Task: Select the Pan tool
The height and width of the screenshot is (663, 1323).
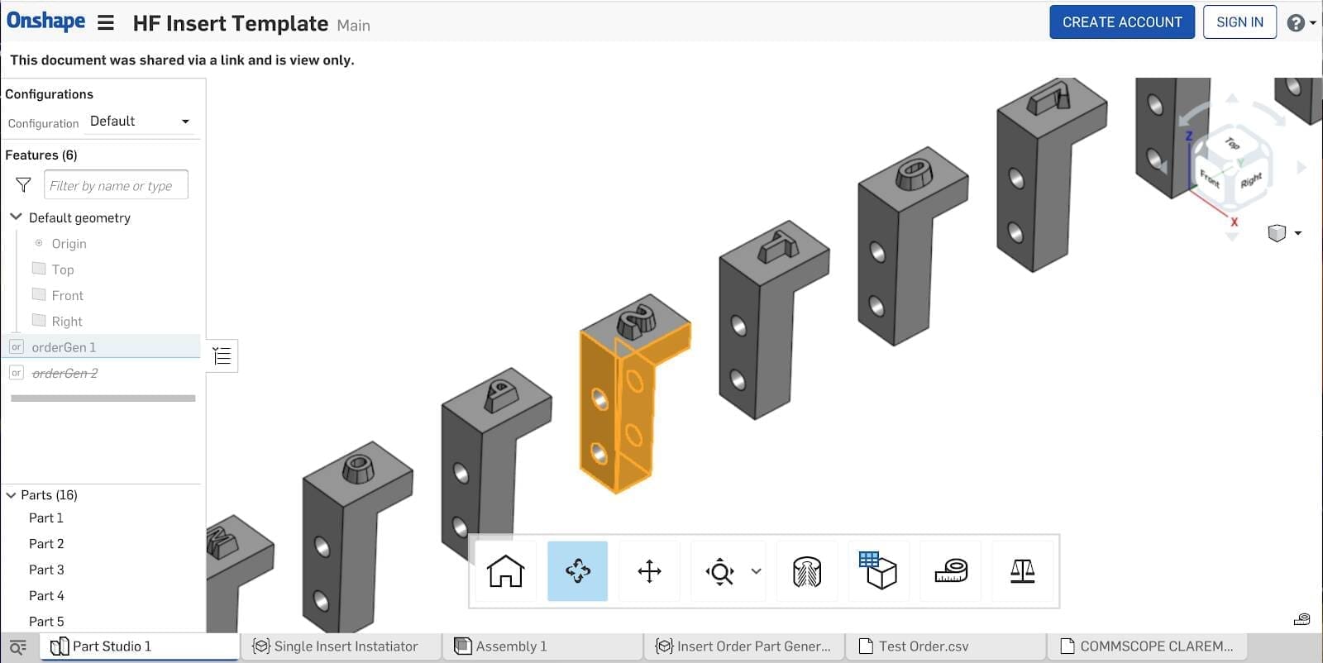Action: (649, 571)
